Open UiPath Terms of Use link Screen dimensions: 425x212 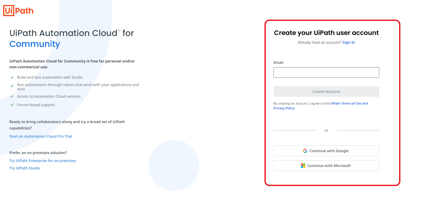click(x=345, y=103)
